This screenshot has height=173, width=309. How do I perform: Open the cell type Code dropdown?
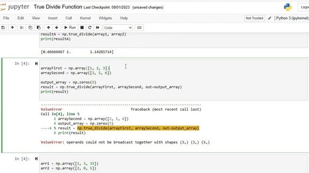[x=118, y=28]
